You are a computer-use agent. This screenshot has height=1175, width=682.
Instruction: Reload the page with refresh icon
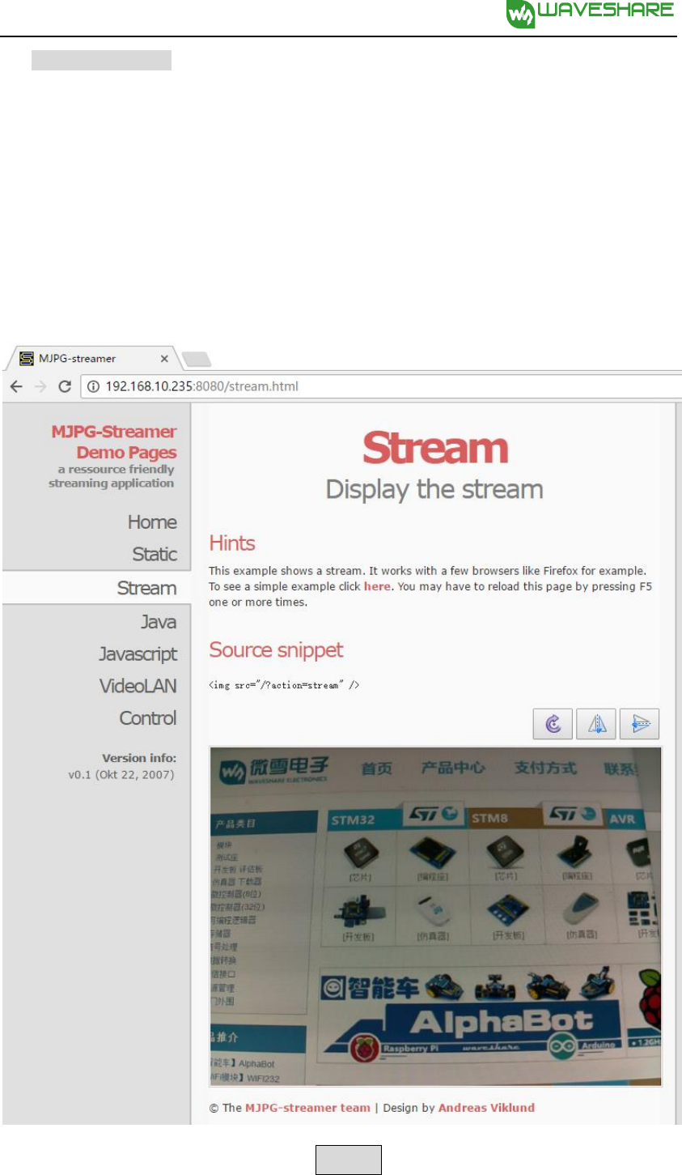pyautogui.click(x=66, y=386)
